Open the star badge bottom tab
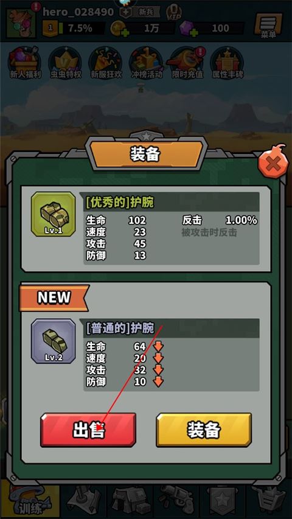This screenshot has height=519, width=292. [222, 501]
